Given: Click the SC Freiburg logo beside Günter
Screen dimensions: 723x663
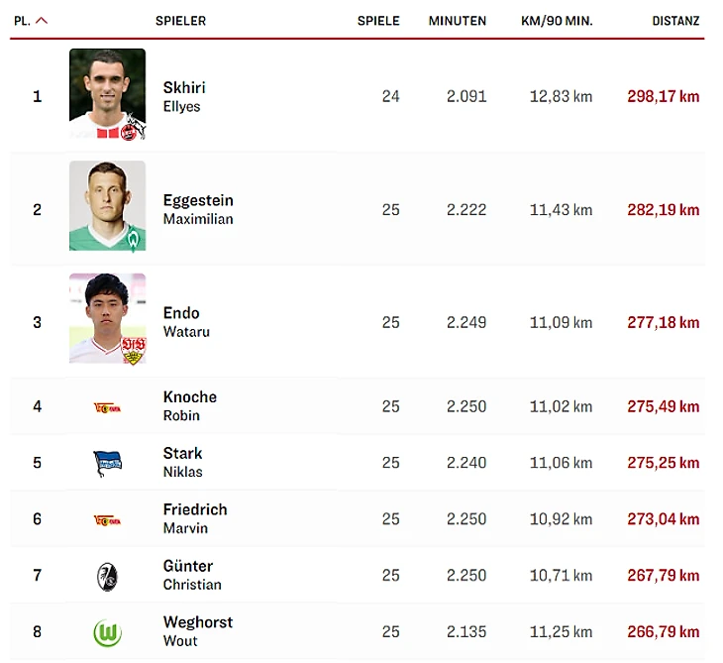Looking at the screenshot, I should click(107, 576).
